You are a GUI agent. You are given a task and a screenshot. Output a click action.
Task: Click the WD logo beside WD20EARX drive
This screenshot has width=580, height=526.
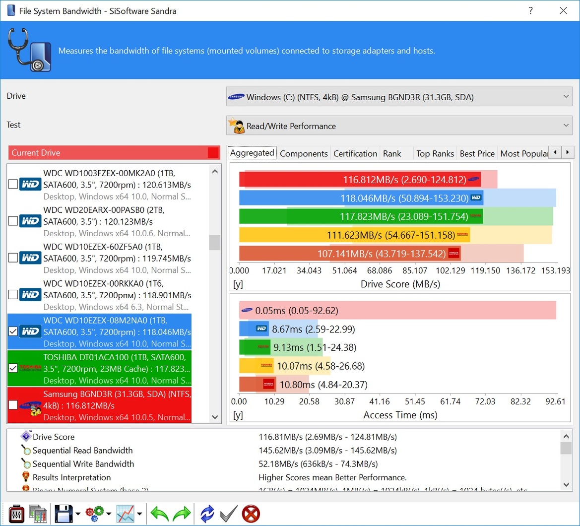(x=30, y=221)
